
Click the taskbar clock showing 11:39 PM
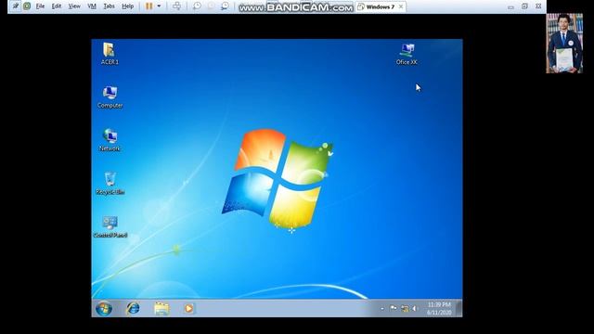click(439, 309)
